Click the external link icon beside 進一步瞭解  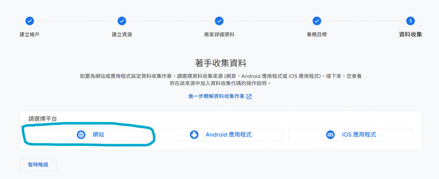pyautogui.click(x=249, y=97)
